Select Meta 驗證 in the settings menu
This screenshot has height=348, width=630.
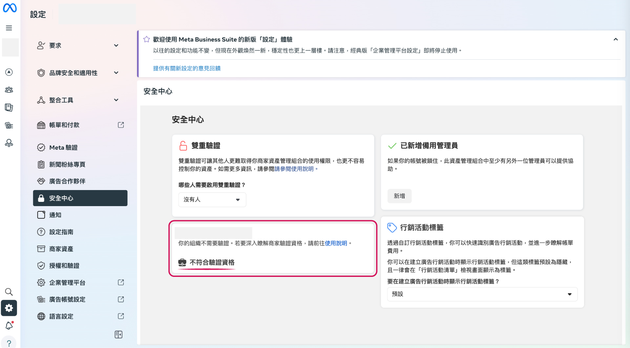tap(63, 147)
